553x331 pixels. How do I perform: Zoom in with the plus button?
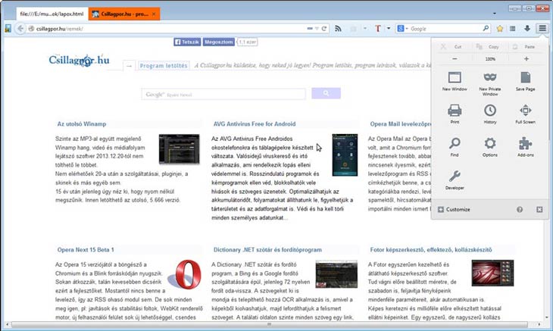pyautogui.click(x=526, y=59)
